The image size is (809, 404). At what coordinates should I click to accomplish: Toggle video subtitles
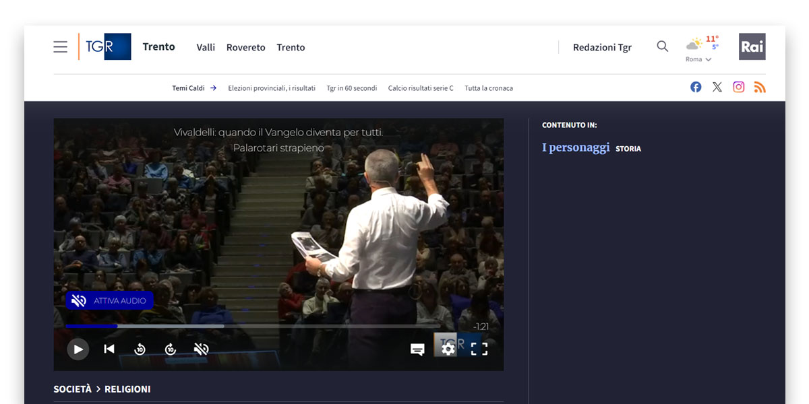[417, 349]
